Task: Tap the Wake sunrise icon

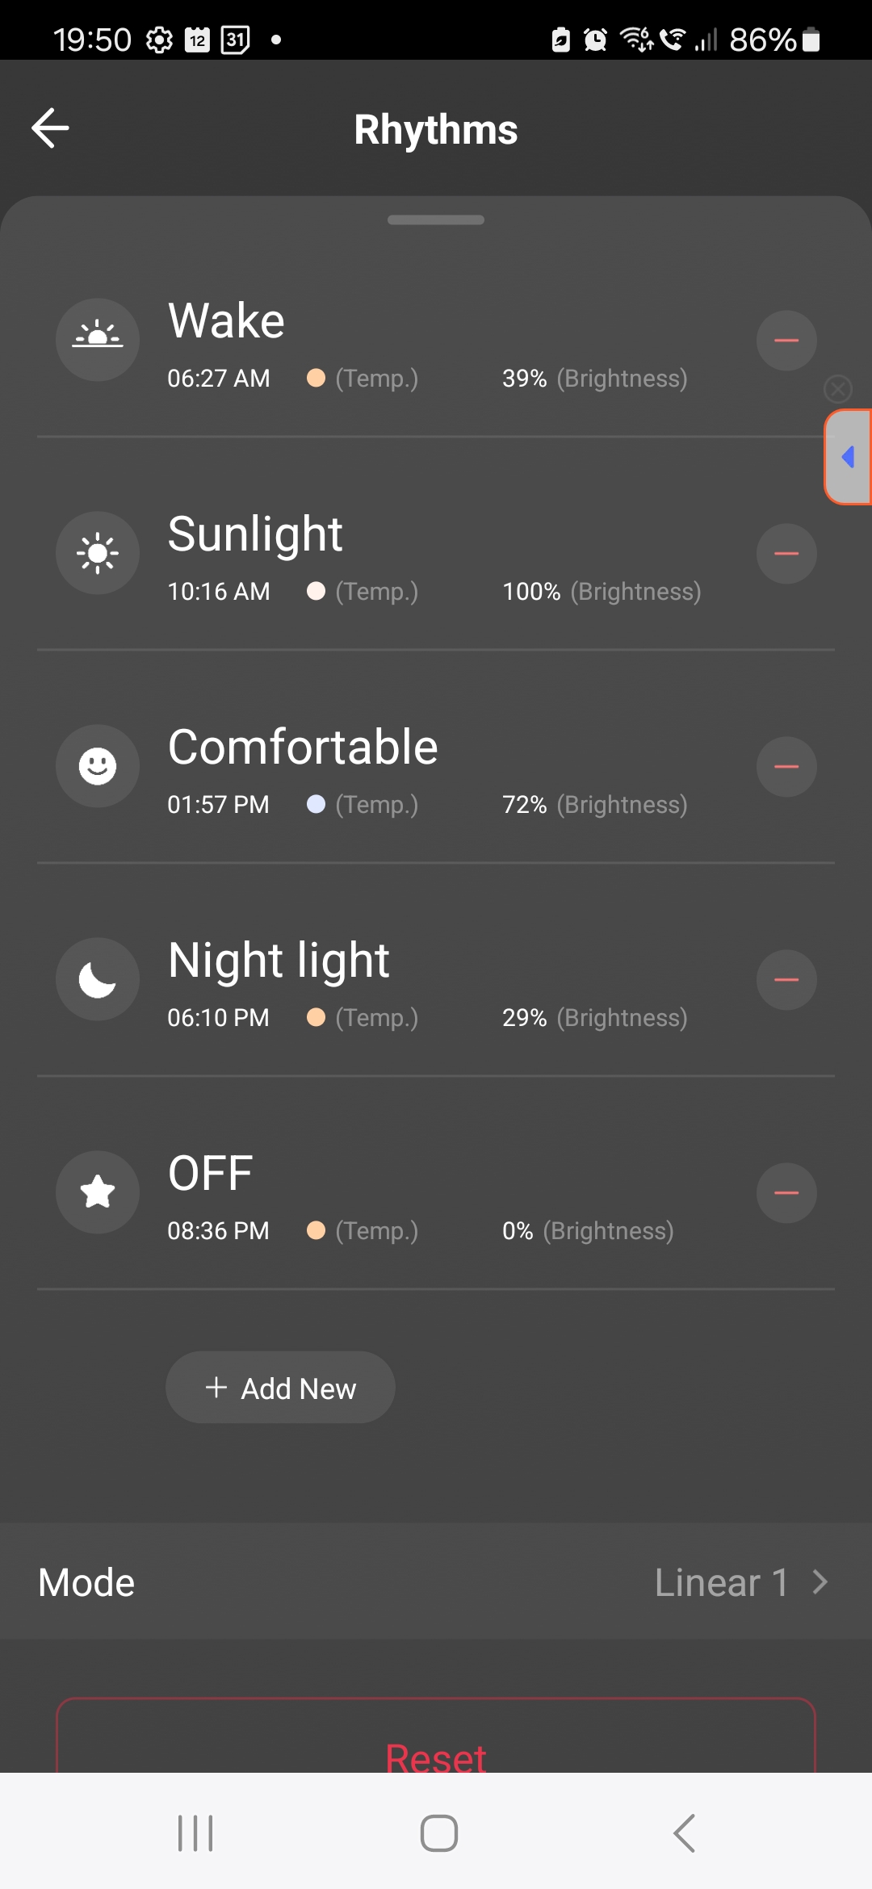Action: [98, 340]
